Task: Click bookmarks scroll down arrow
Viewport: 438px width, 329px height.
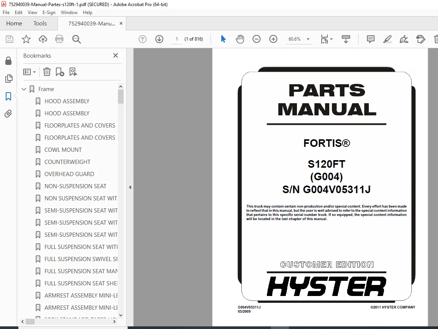Action: tap(121, 315)
